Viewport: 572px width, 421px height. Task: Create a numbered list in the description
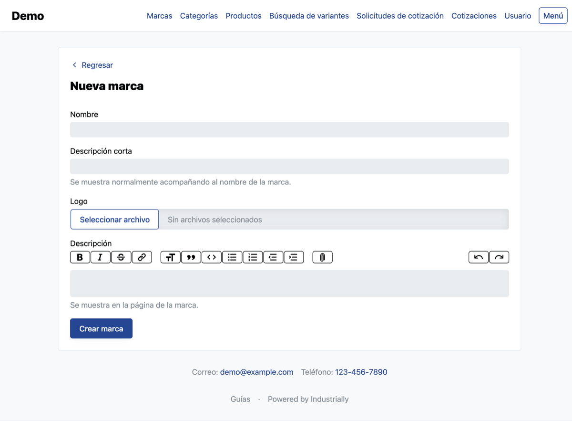pyautogui.click(x=253, y=257)
